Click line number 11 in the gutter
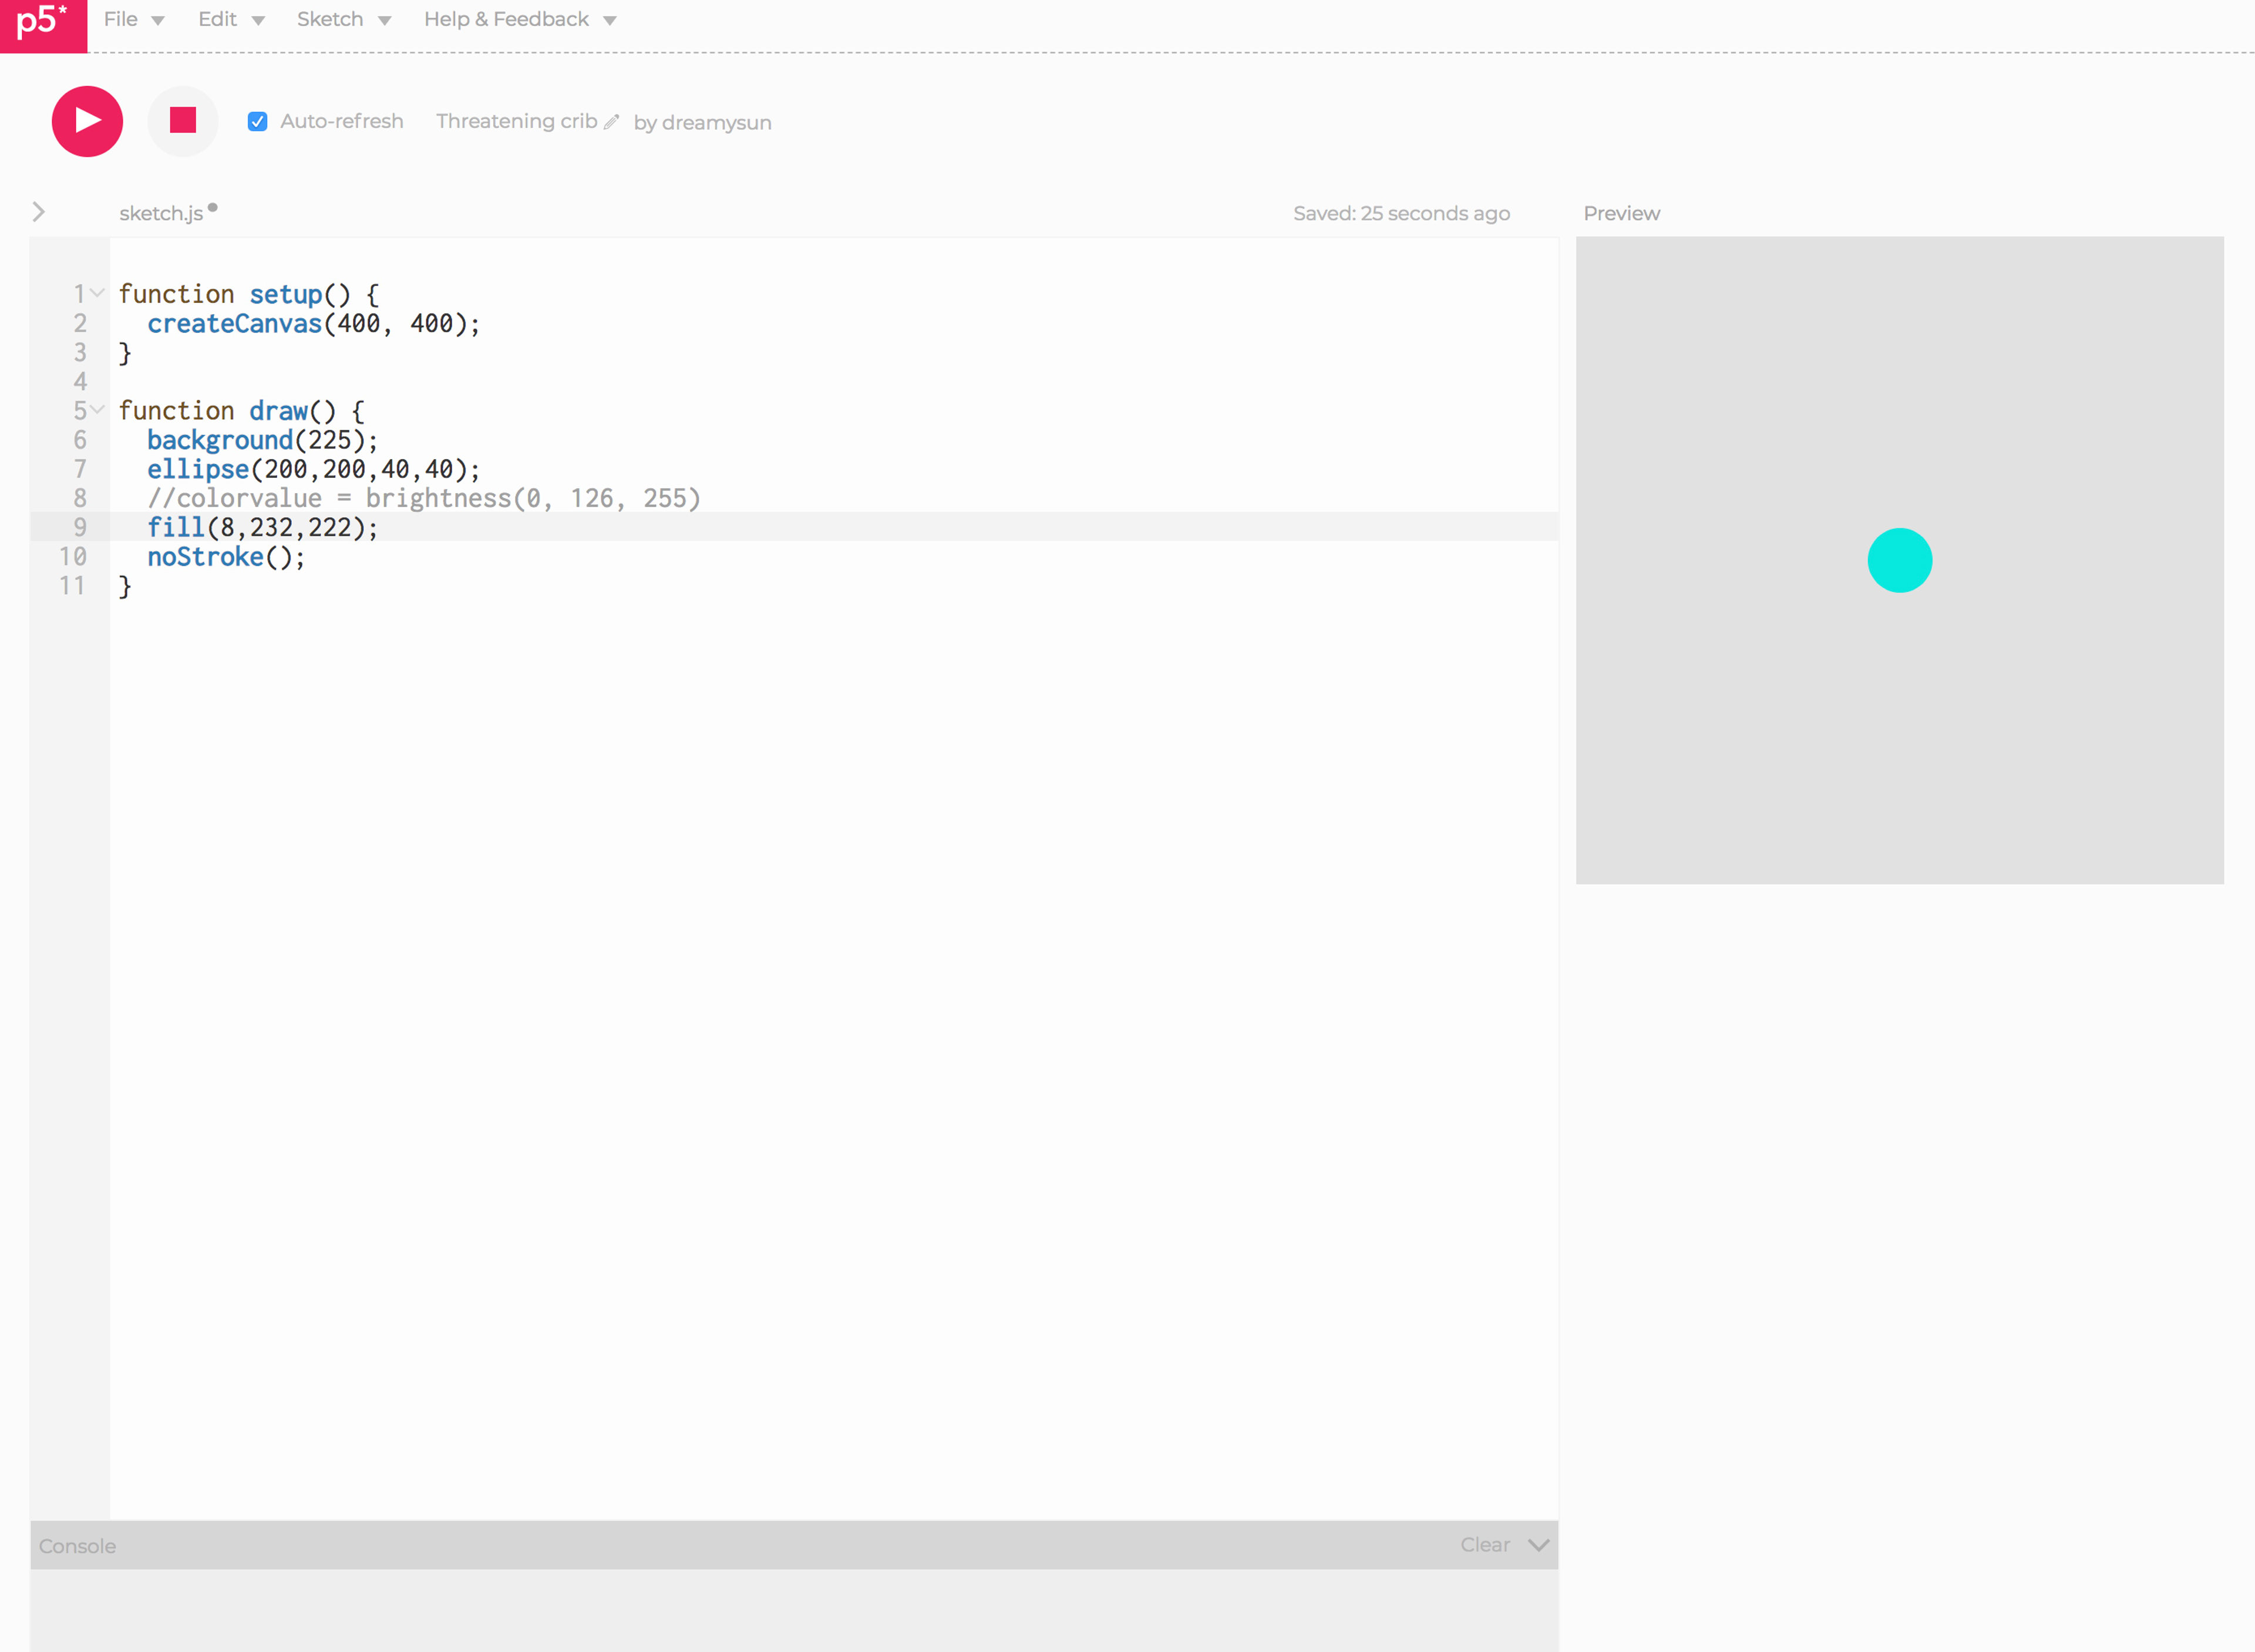The width and height of the screenshot is (2255, 1652). tap(72, 585)
